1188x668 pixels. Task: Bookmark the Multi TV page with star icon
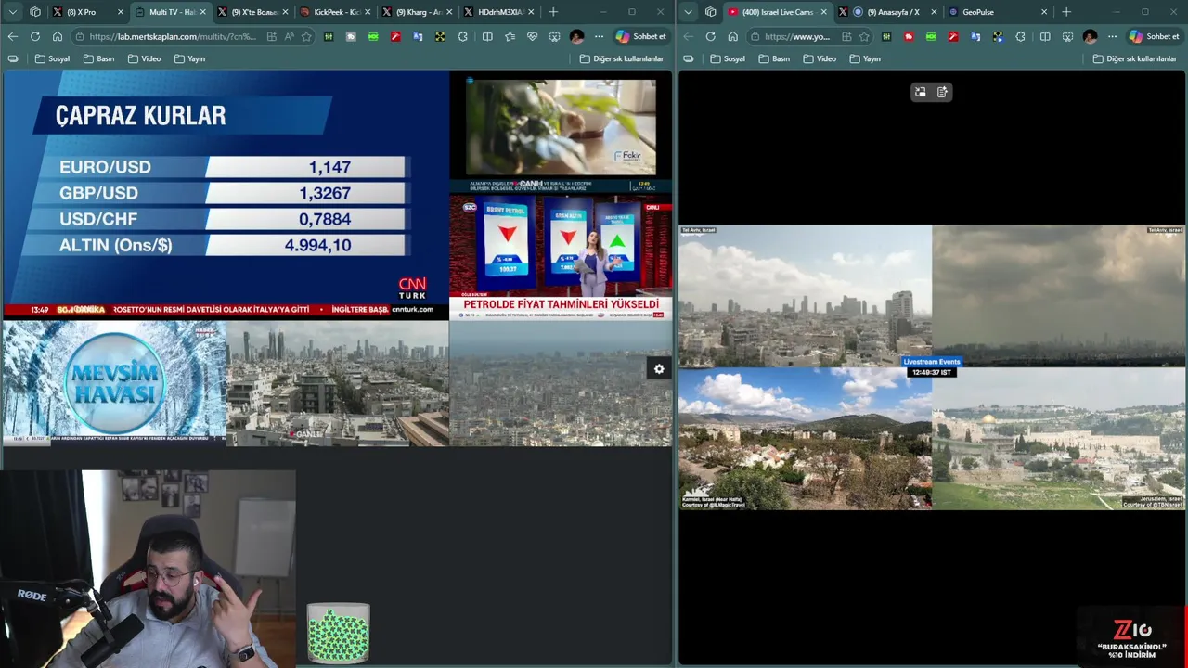[306, 36]
